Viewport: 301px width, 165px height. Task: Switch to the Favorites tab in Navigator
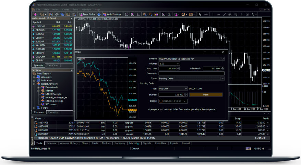(x=53, y=112)
